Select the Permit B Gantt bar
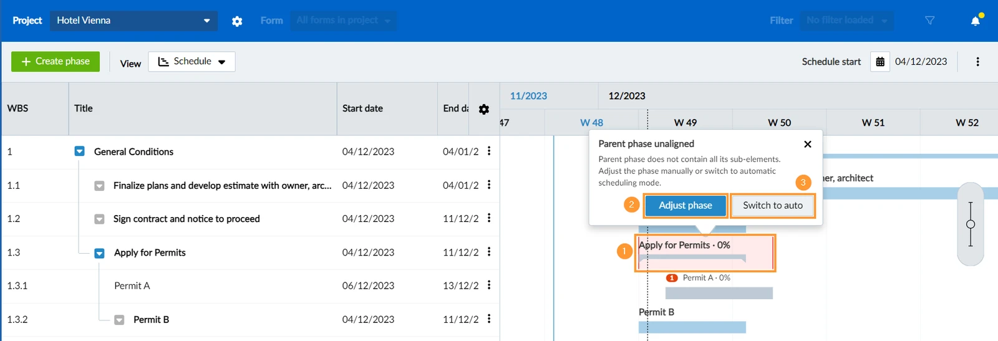 [692, 327]
